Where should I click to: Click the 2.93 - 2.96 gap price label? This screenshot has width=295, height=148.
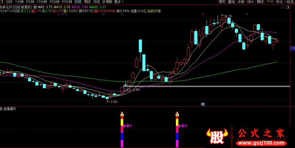(132, 90)
